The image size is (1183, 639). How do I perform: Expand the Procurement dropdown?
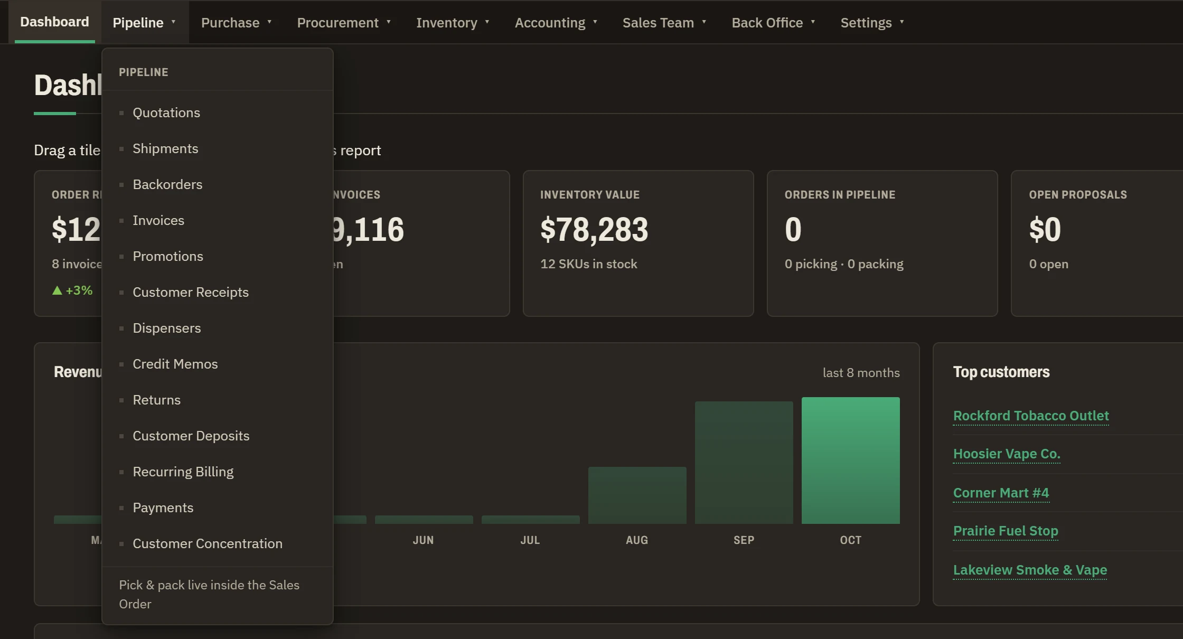(x=344, y=23)
